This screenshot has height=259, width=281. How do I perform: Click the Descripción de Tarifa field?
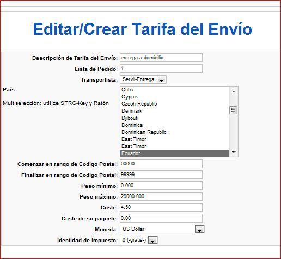pyautogui.click(x=161, y=58)
